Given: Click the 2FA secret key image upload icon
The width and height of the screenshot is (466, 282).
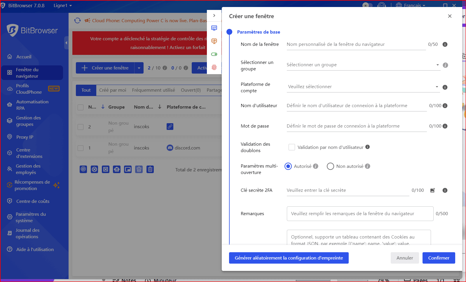Looking at the screenshot, I should (432, 190).
